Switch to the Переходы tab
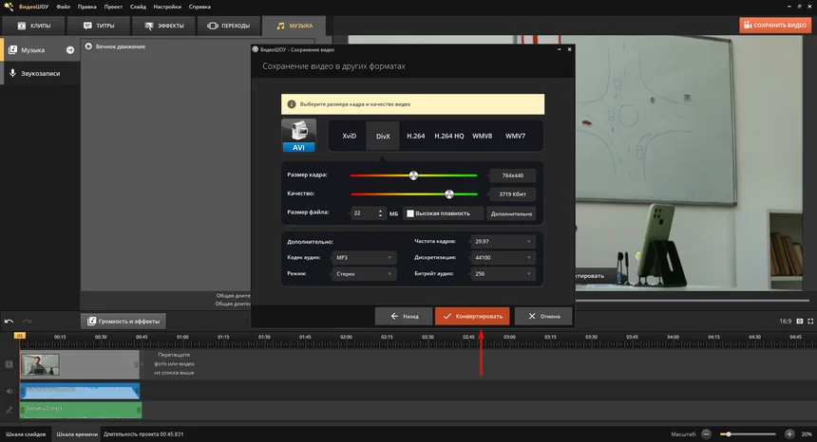The height and width of the screenshot is (442, 817). [x=229, y=26]
